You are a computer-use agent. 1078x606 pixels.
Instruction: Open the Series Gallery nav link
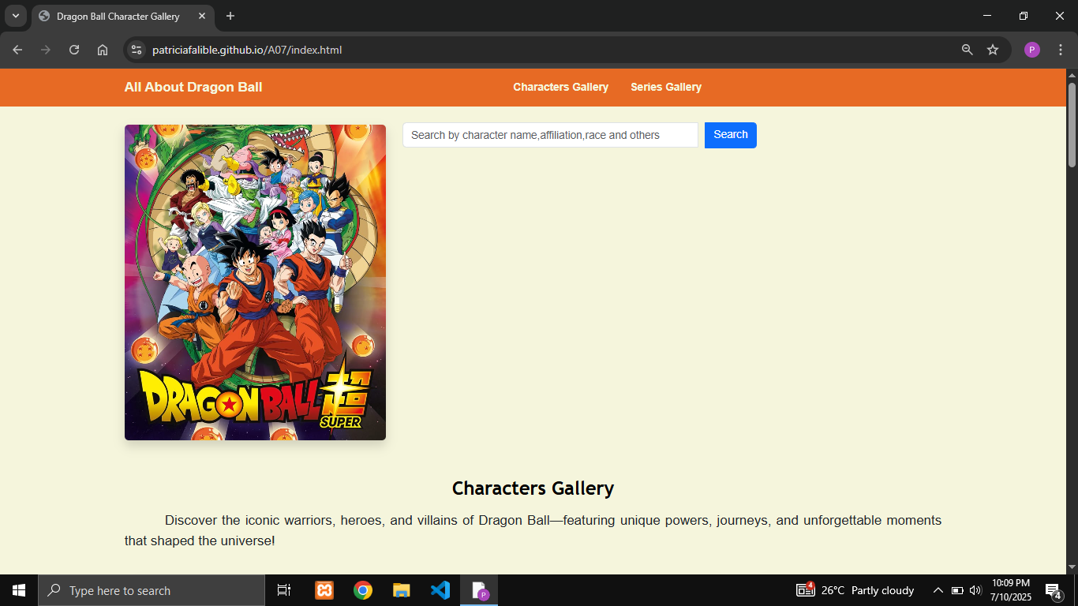(x=665, y=87)
